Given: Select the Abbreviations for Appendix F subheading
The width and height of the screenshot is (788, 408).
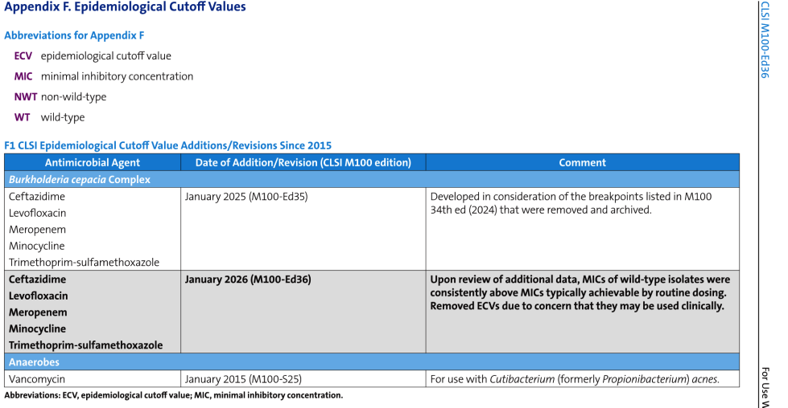Looking at the screenshot, I should tap(74, 35).
